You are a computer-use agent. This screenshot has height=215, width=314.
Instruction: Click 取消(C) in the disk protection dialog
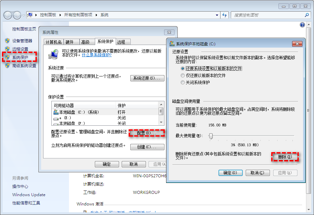tap(258, 173)
